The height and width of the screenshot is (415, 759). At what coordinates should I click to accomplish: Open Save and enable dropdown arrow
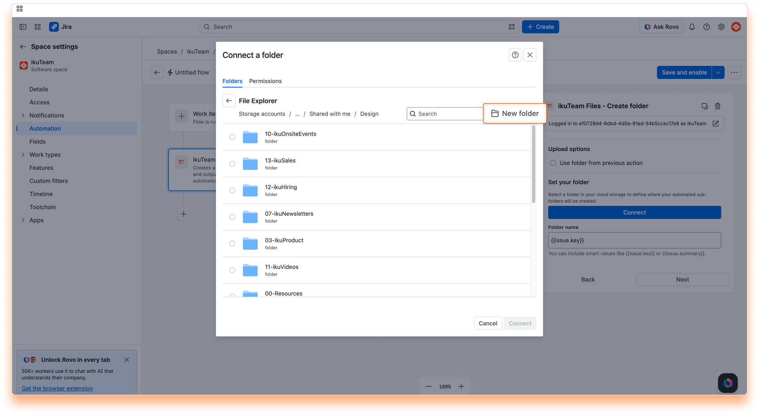[718, 72]
